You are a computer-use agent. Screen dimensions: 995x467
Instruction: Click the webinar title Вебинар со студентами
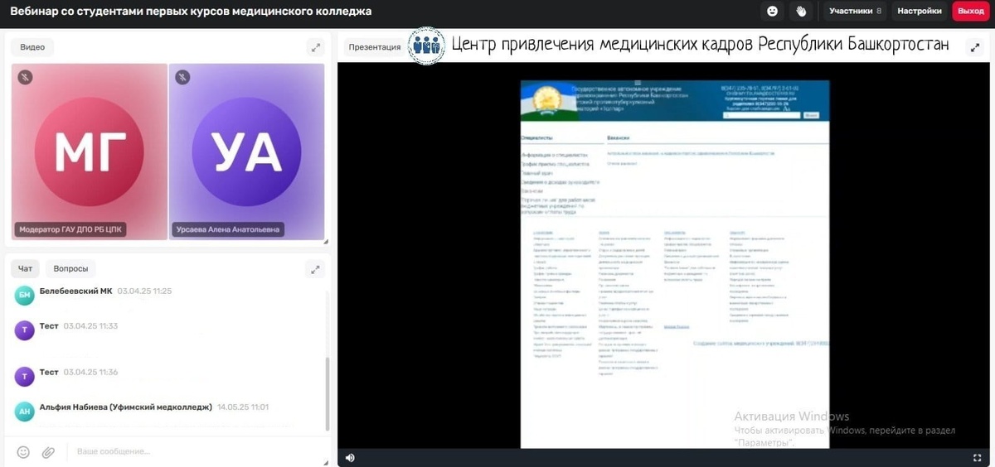[191, 12]
